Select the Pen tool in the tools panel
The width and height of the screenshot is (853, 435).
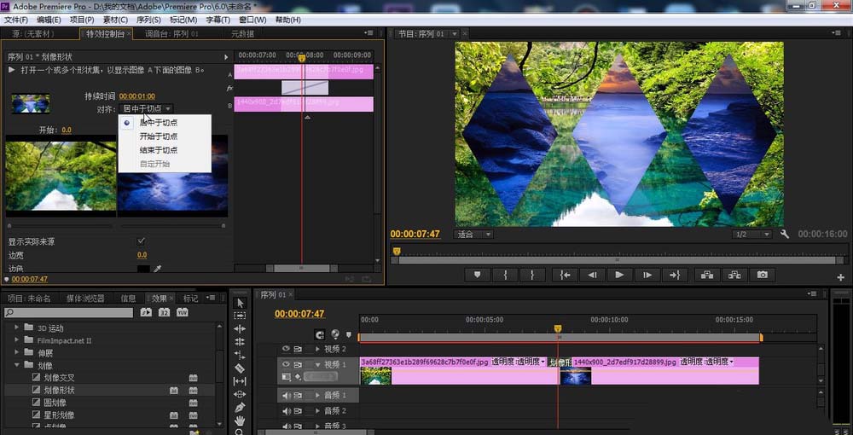click(240, 408)
